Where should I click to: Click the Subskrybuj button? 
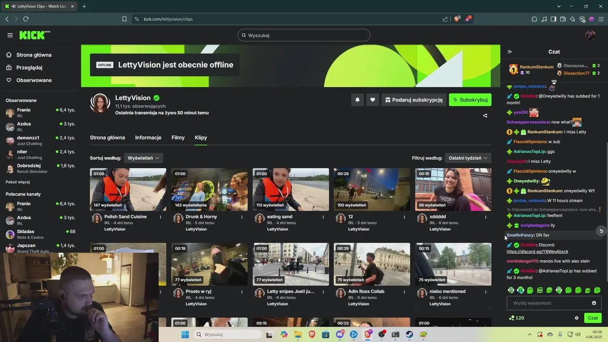[x=470, y=100]
